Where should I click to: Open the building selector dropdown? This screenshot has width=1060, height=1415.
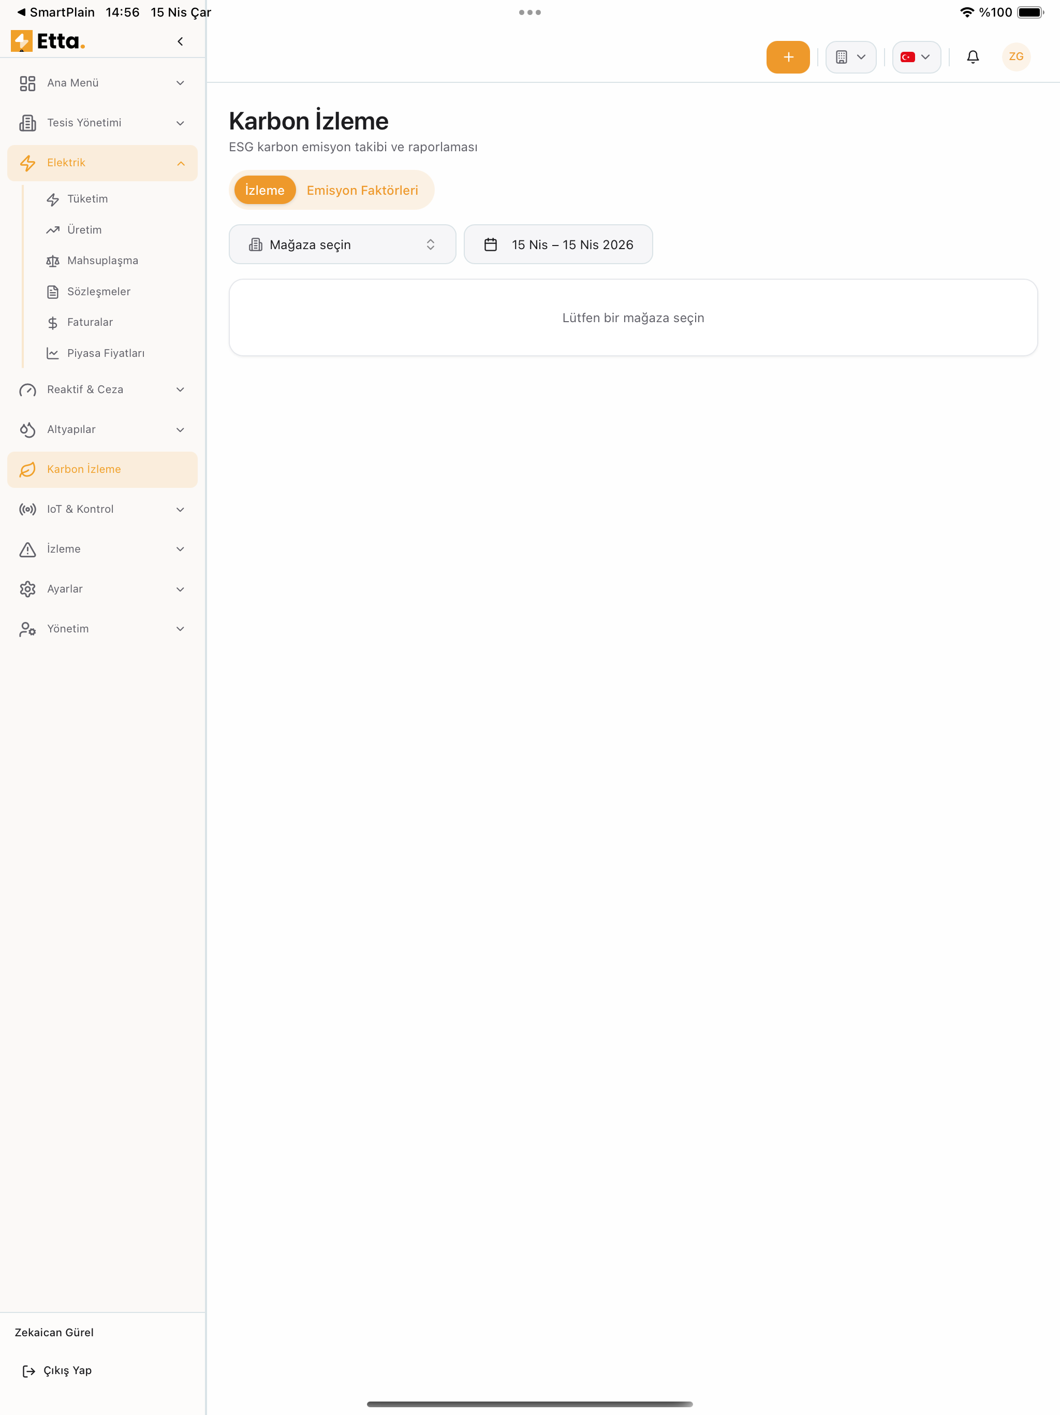pos(850,57)
